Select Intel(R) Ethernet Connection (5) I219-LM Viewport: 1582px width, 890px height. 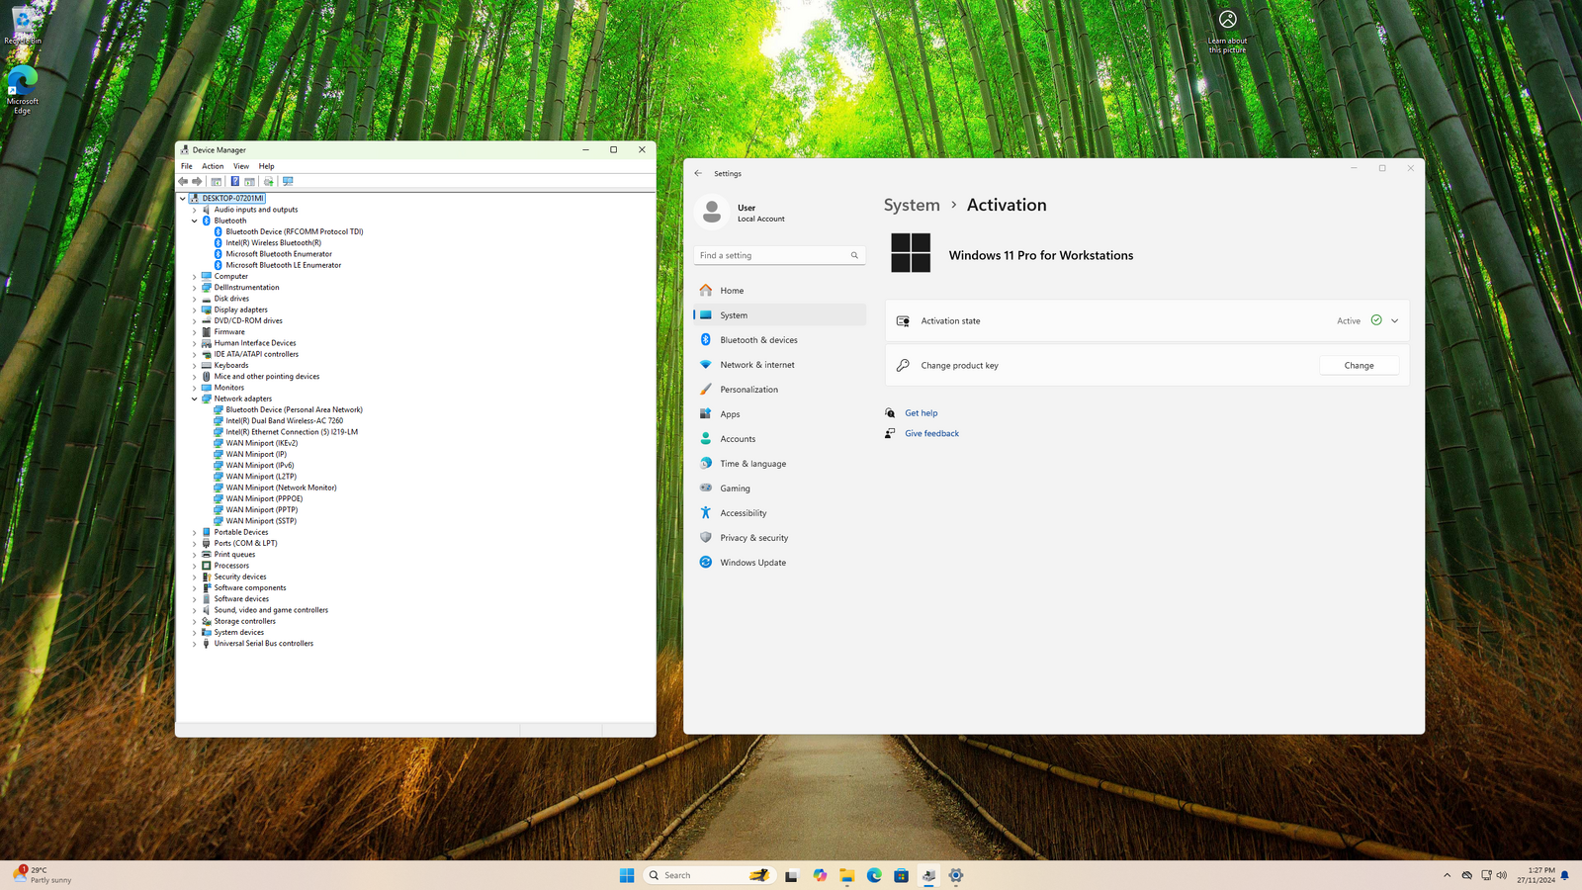292,432
